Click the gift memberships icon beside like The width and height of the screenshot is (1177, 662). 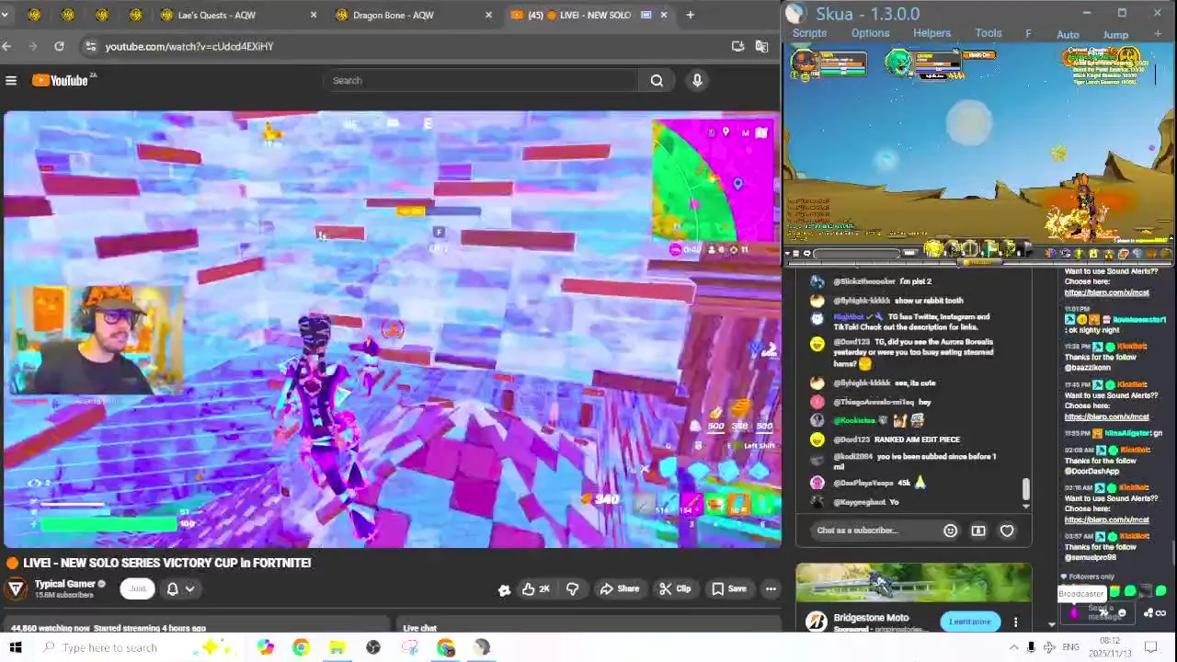pyautogui.click(x=504, y=589)
